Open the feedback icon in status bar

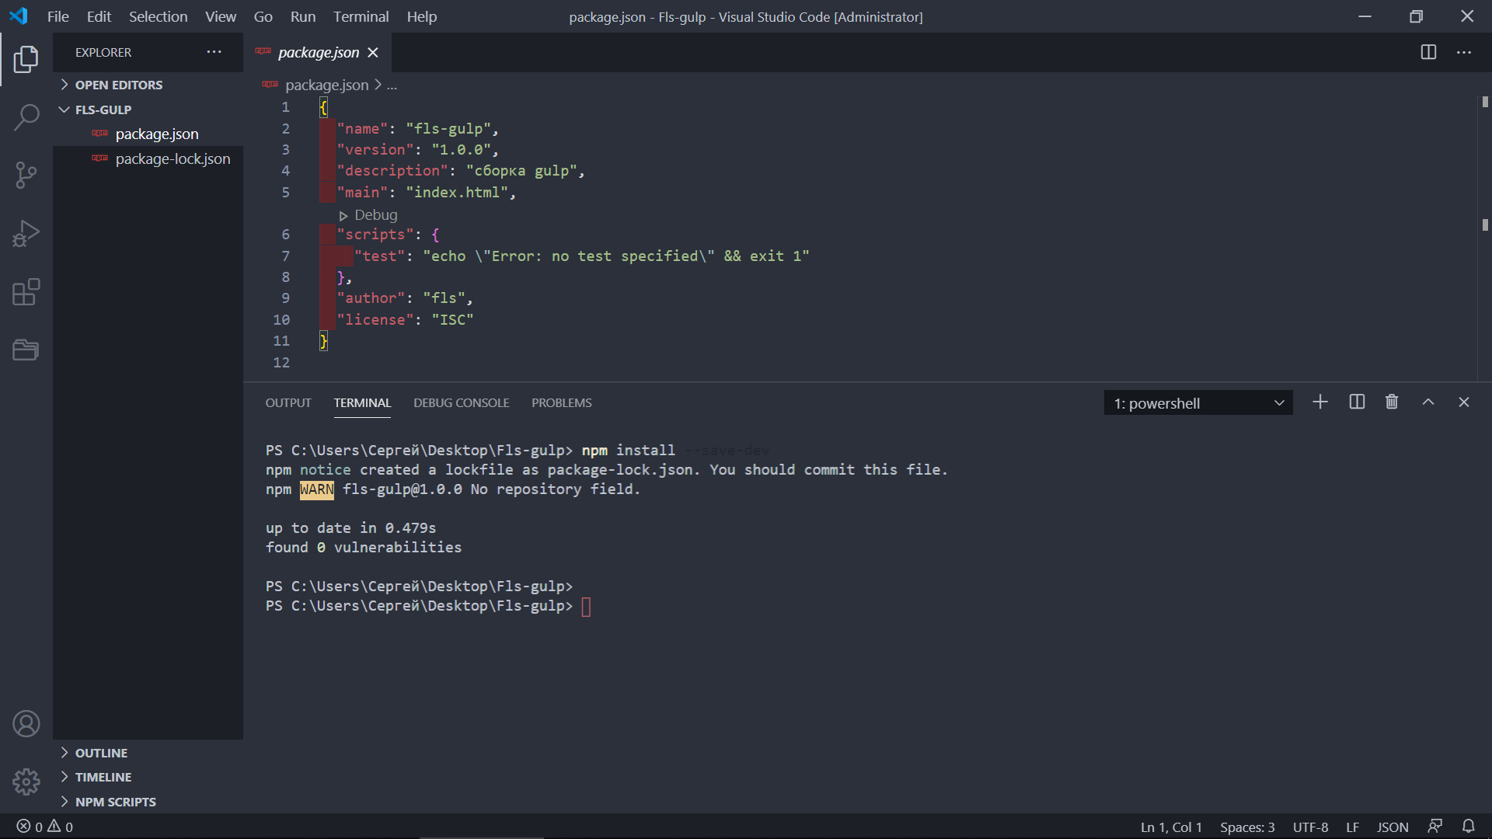tap(1434, 827)
